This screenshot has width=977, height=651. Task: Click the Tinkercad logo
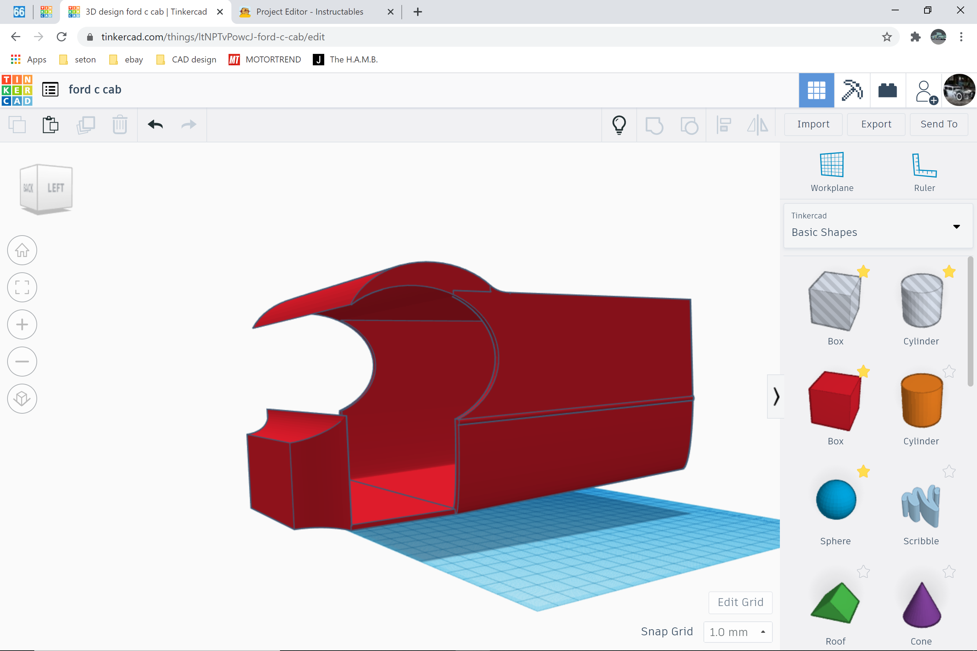pos(17,90)
